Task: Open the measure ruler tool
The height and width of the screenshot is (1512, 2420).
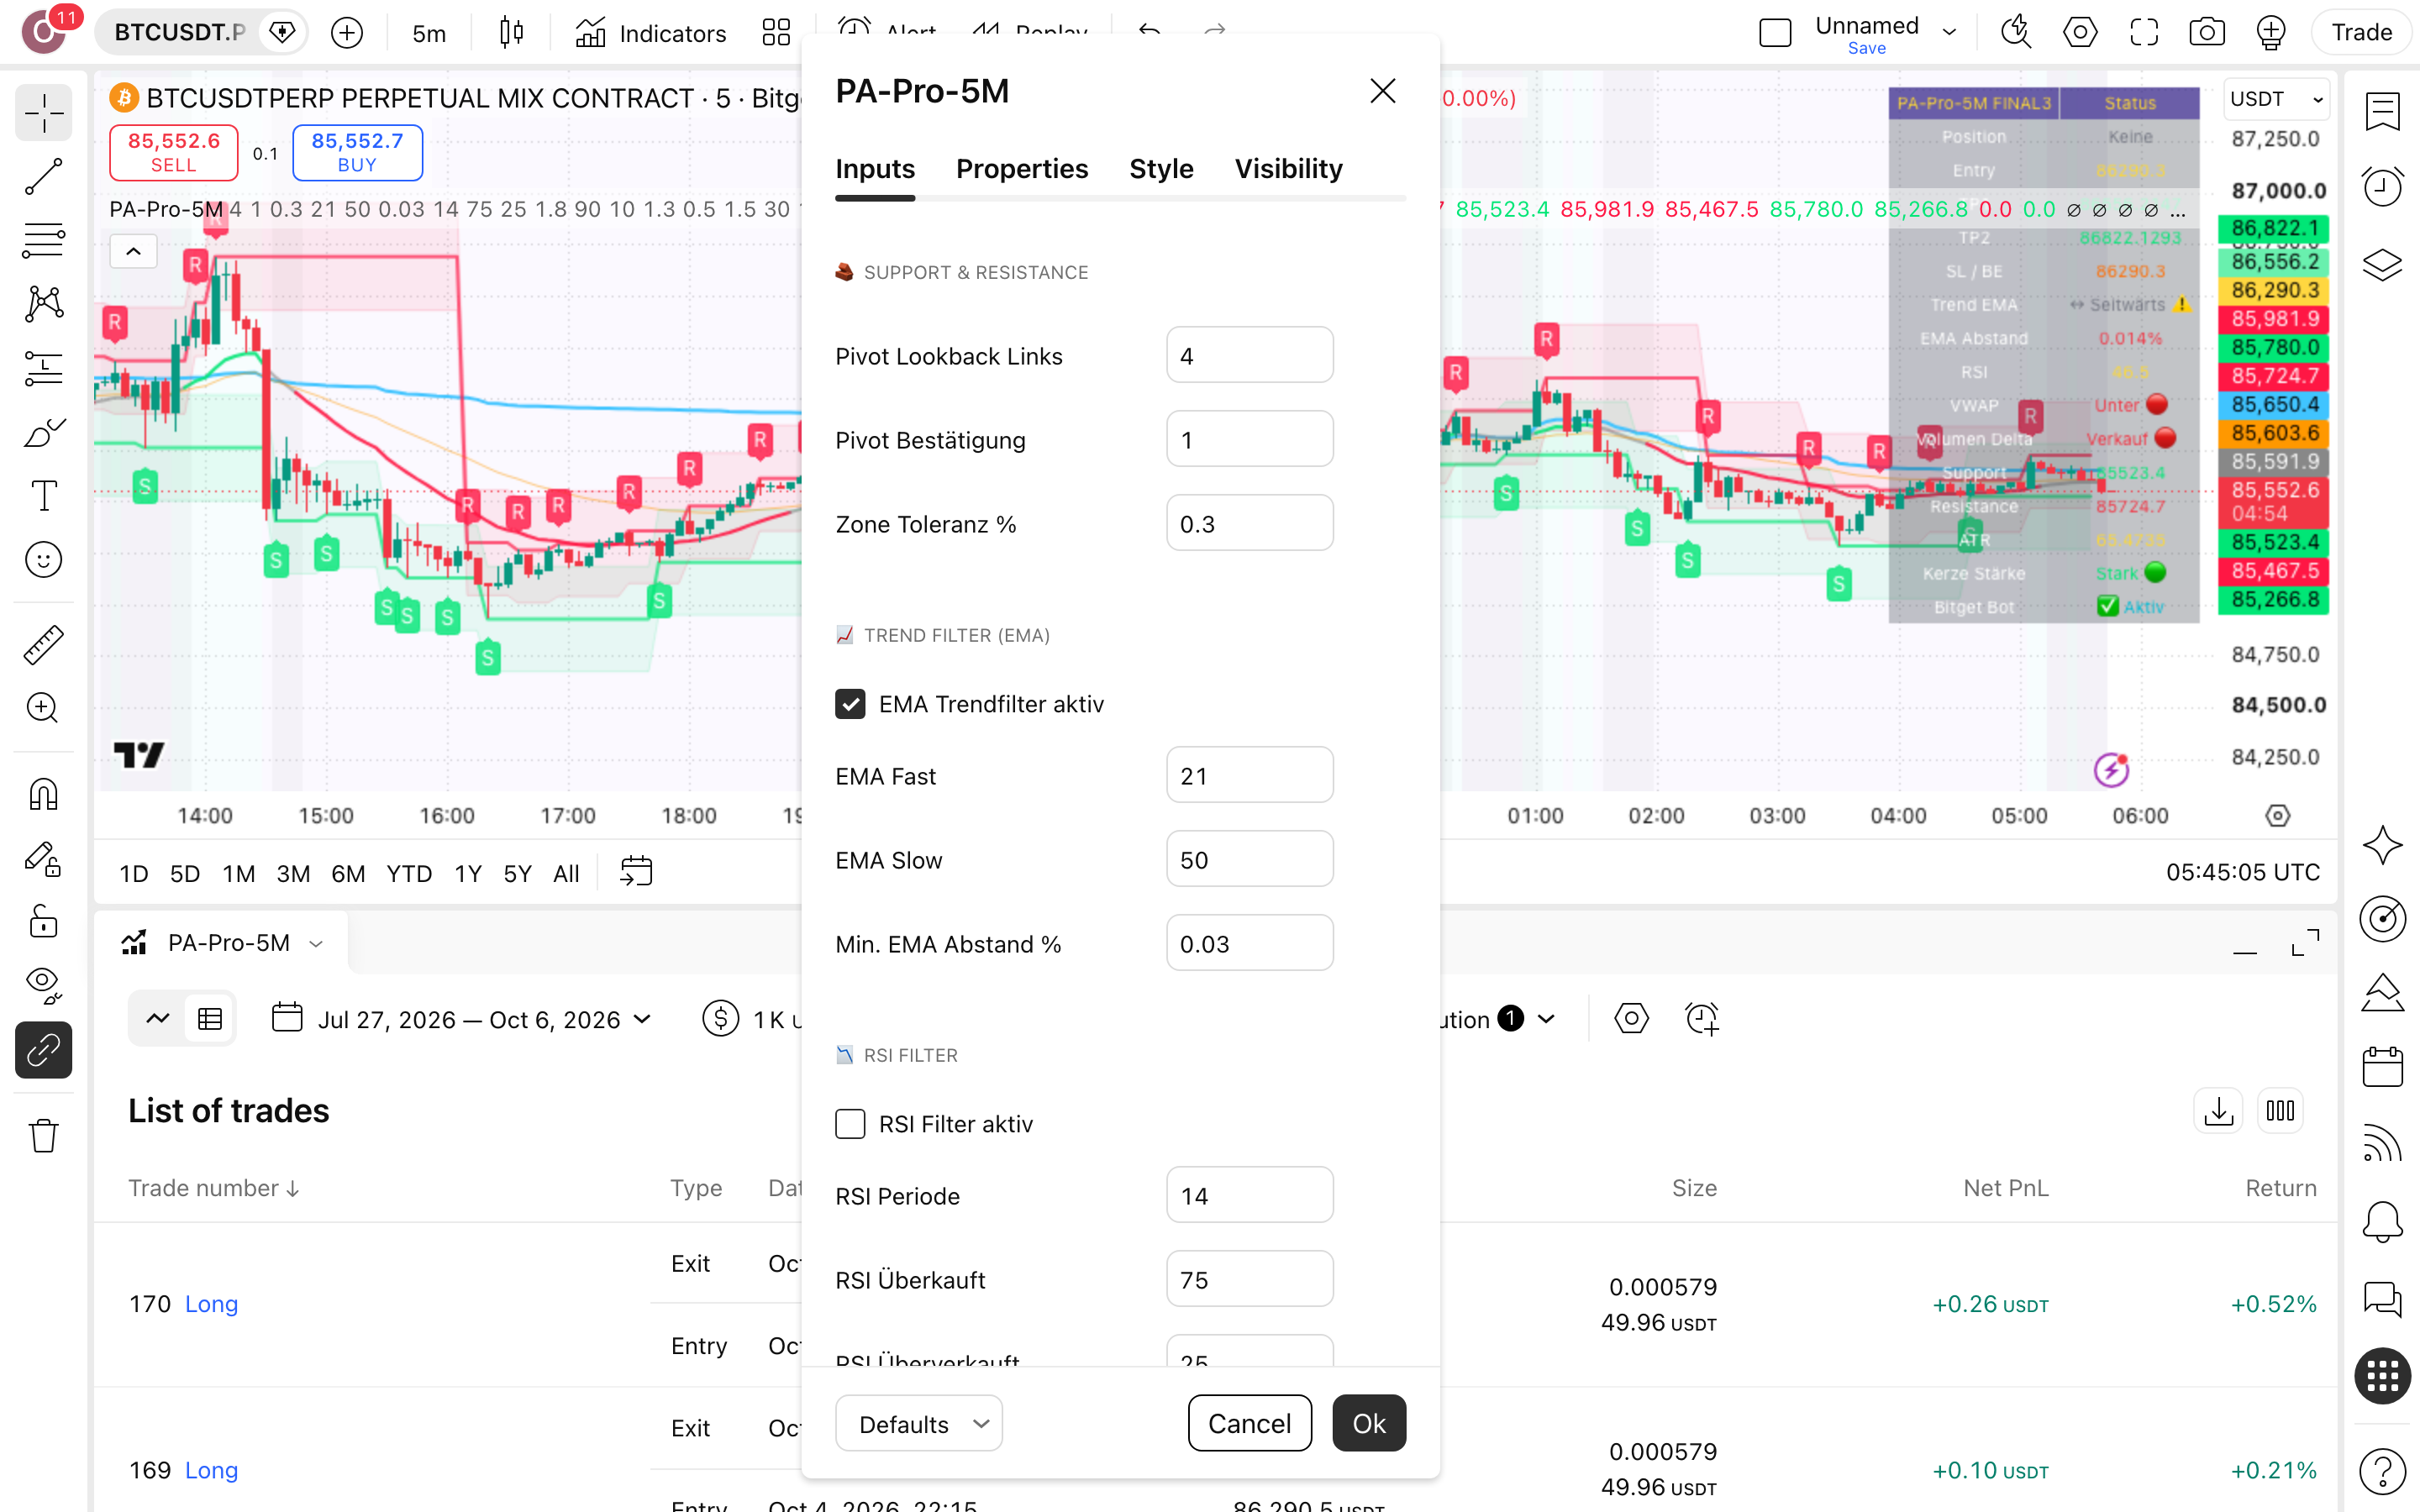Action: point(43,645)
